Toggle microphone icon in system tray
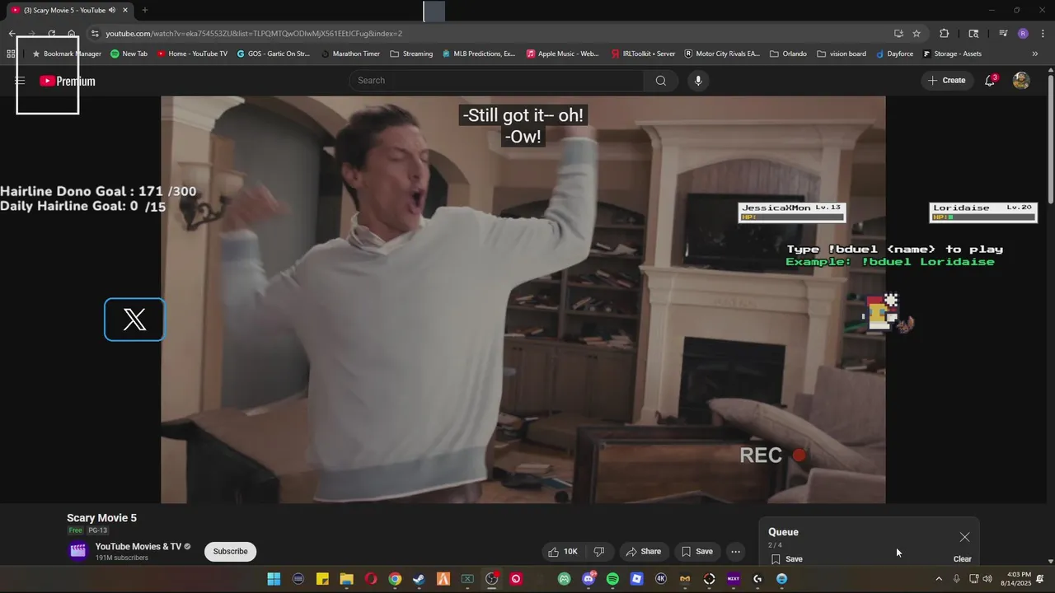Viewport: 1055px width, 593px height. 956,579
